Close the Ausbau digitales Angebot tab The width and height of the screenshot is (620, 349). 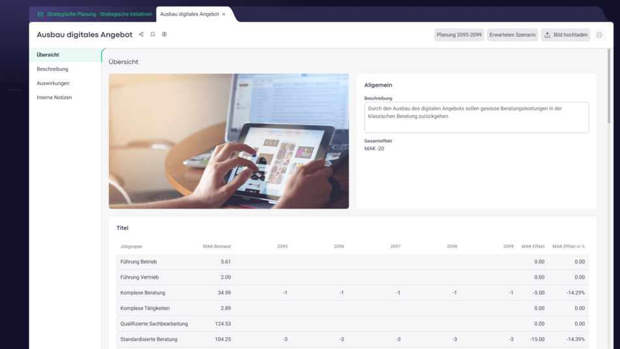(224, 14)
